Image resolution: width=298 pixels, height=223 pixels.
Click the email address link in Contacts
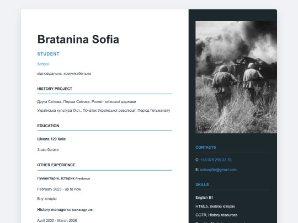click(x=218, y=170)
